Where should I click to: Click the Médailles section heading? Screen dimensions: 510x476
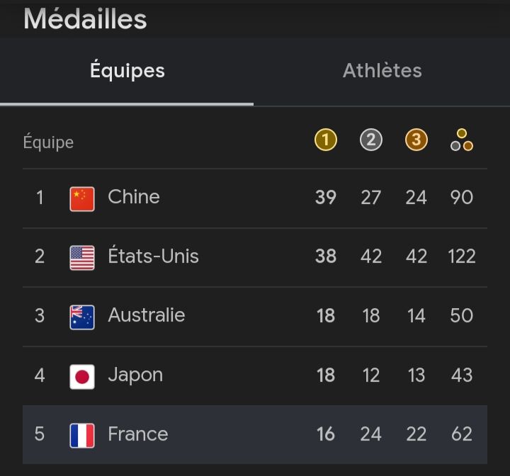[85, 19]
